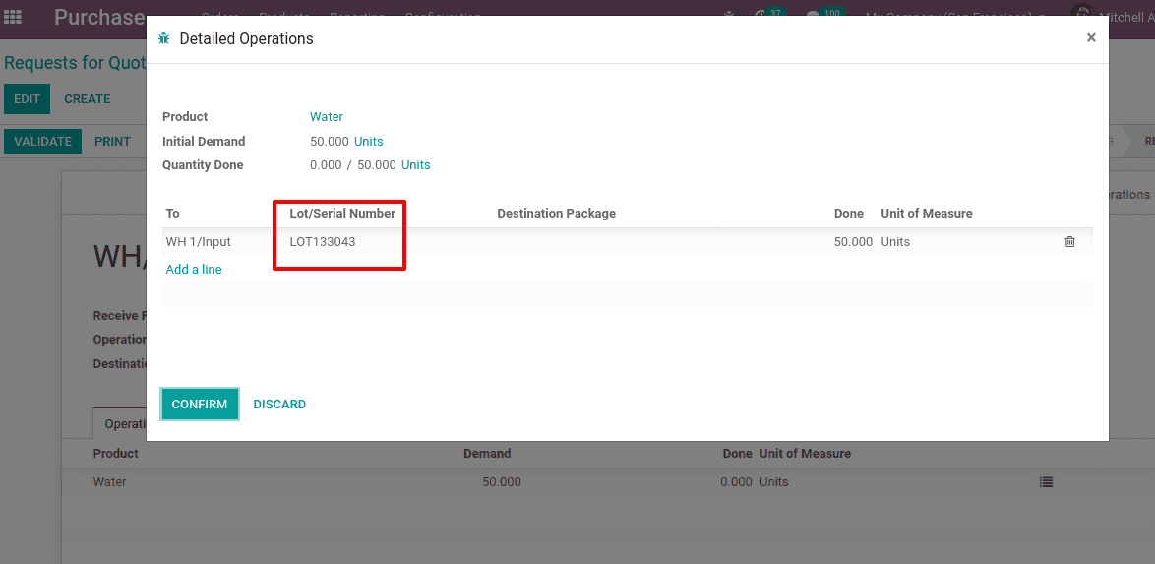1155x564 pixels.
Task: Open Requests for Quotation breadcrumb
Action: coord(75,63)
